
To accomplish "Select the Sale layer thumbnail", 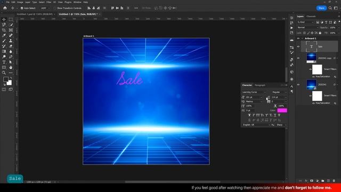I will click(311, 46).
